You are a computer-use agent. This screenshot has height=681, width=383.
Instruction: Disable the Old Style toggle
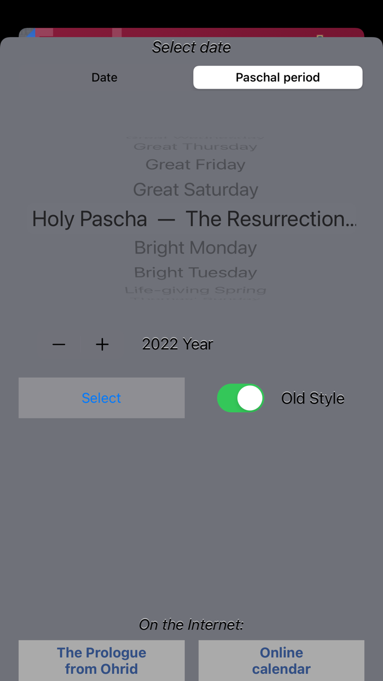pyautogui.click(x=240, y=398)
